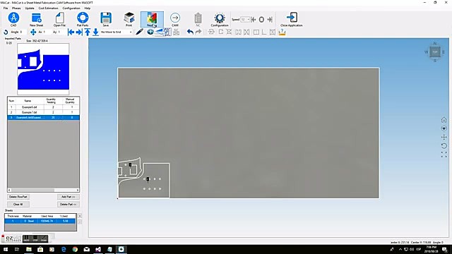The image size is (452, 254).
Task: Click the Manual Quantity column header
Action: click(70, 101)
